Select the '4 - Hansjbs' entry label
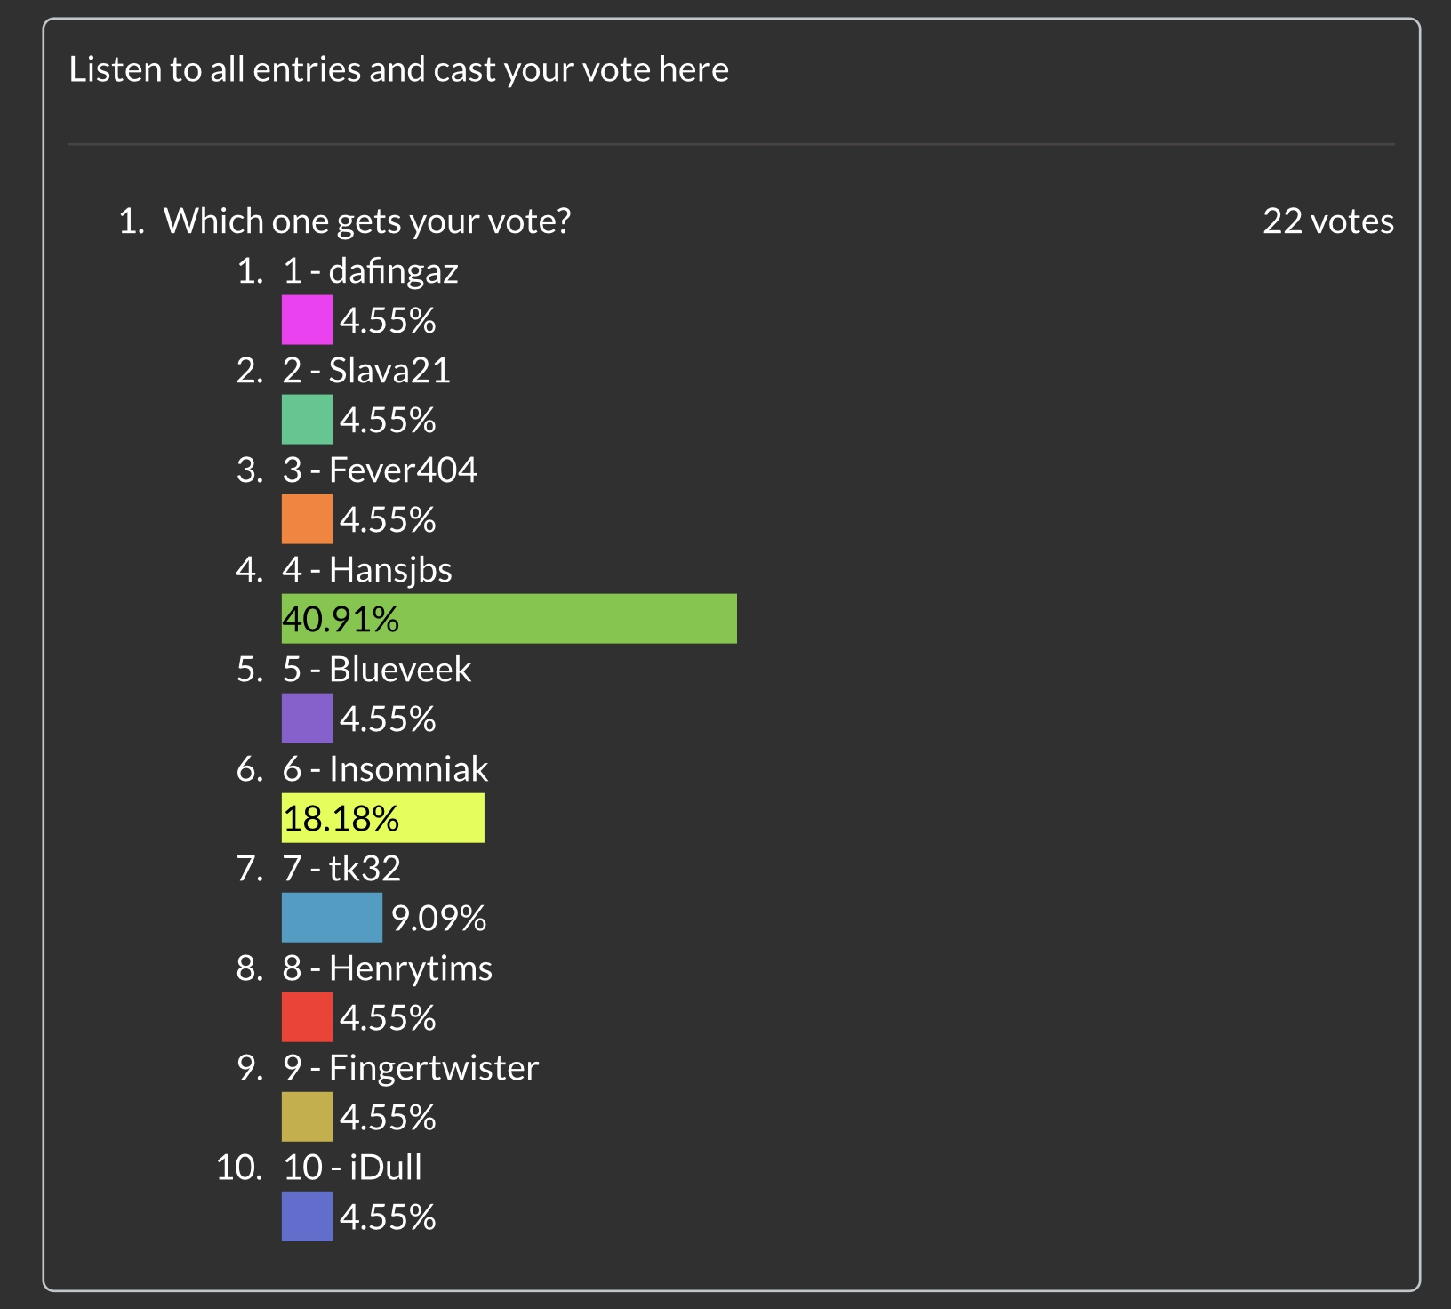Image resolution: width=1451 pixels, height=1309 pixels. [367, 570]
